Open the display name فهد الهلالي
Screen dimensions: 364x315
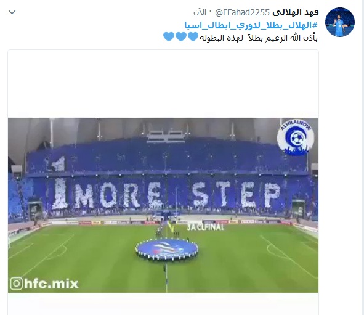point(295,12)
